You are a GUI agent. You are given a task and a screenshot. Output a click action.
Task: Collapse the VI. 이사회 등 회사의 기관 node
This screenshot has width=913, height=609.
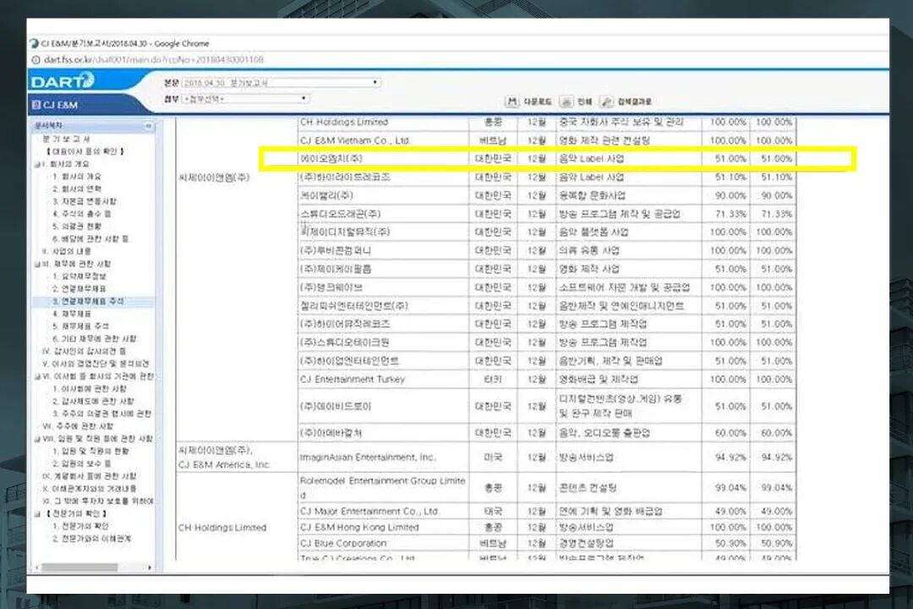[36, 376]
